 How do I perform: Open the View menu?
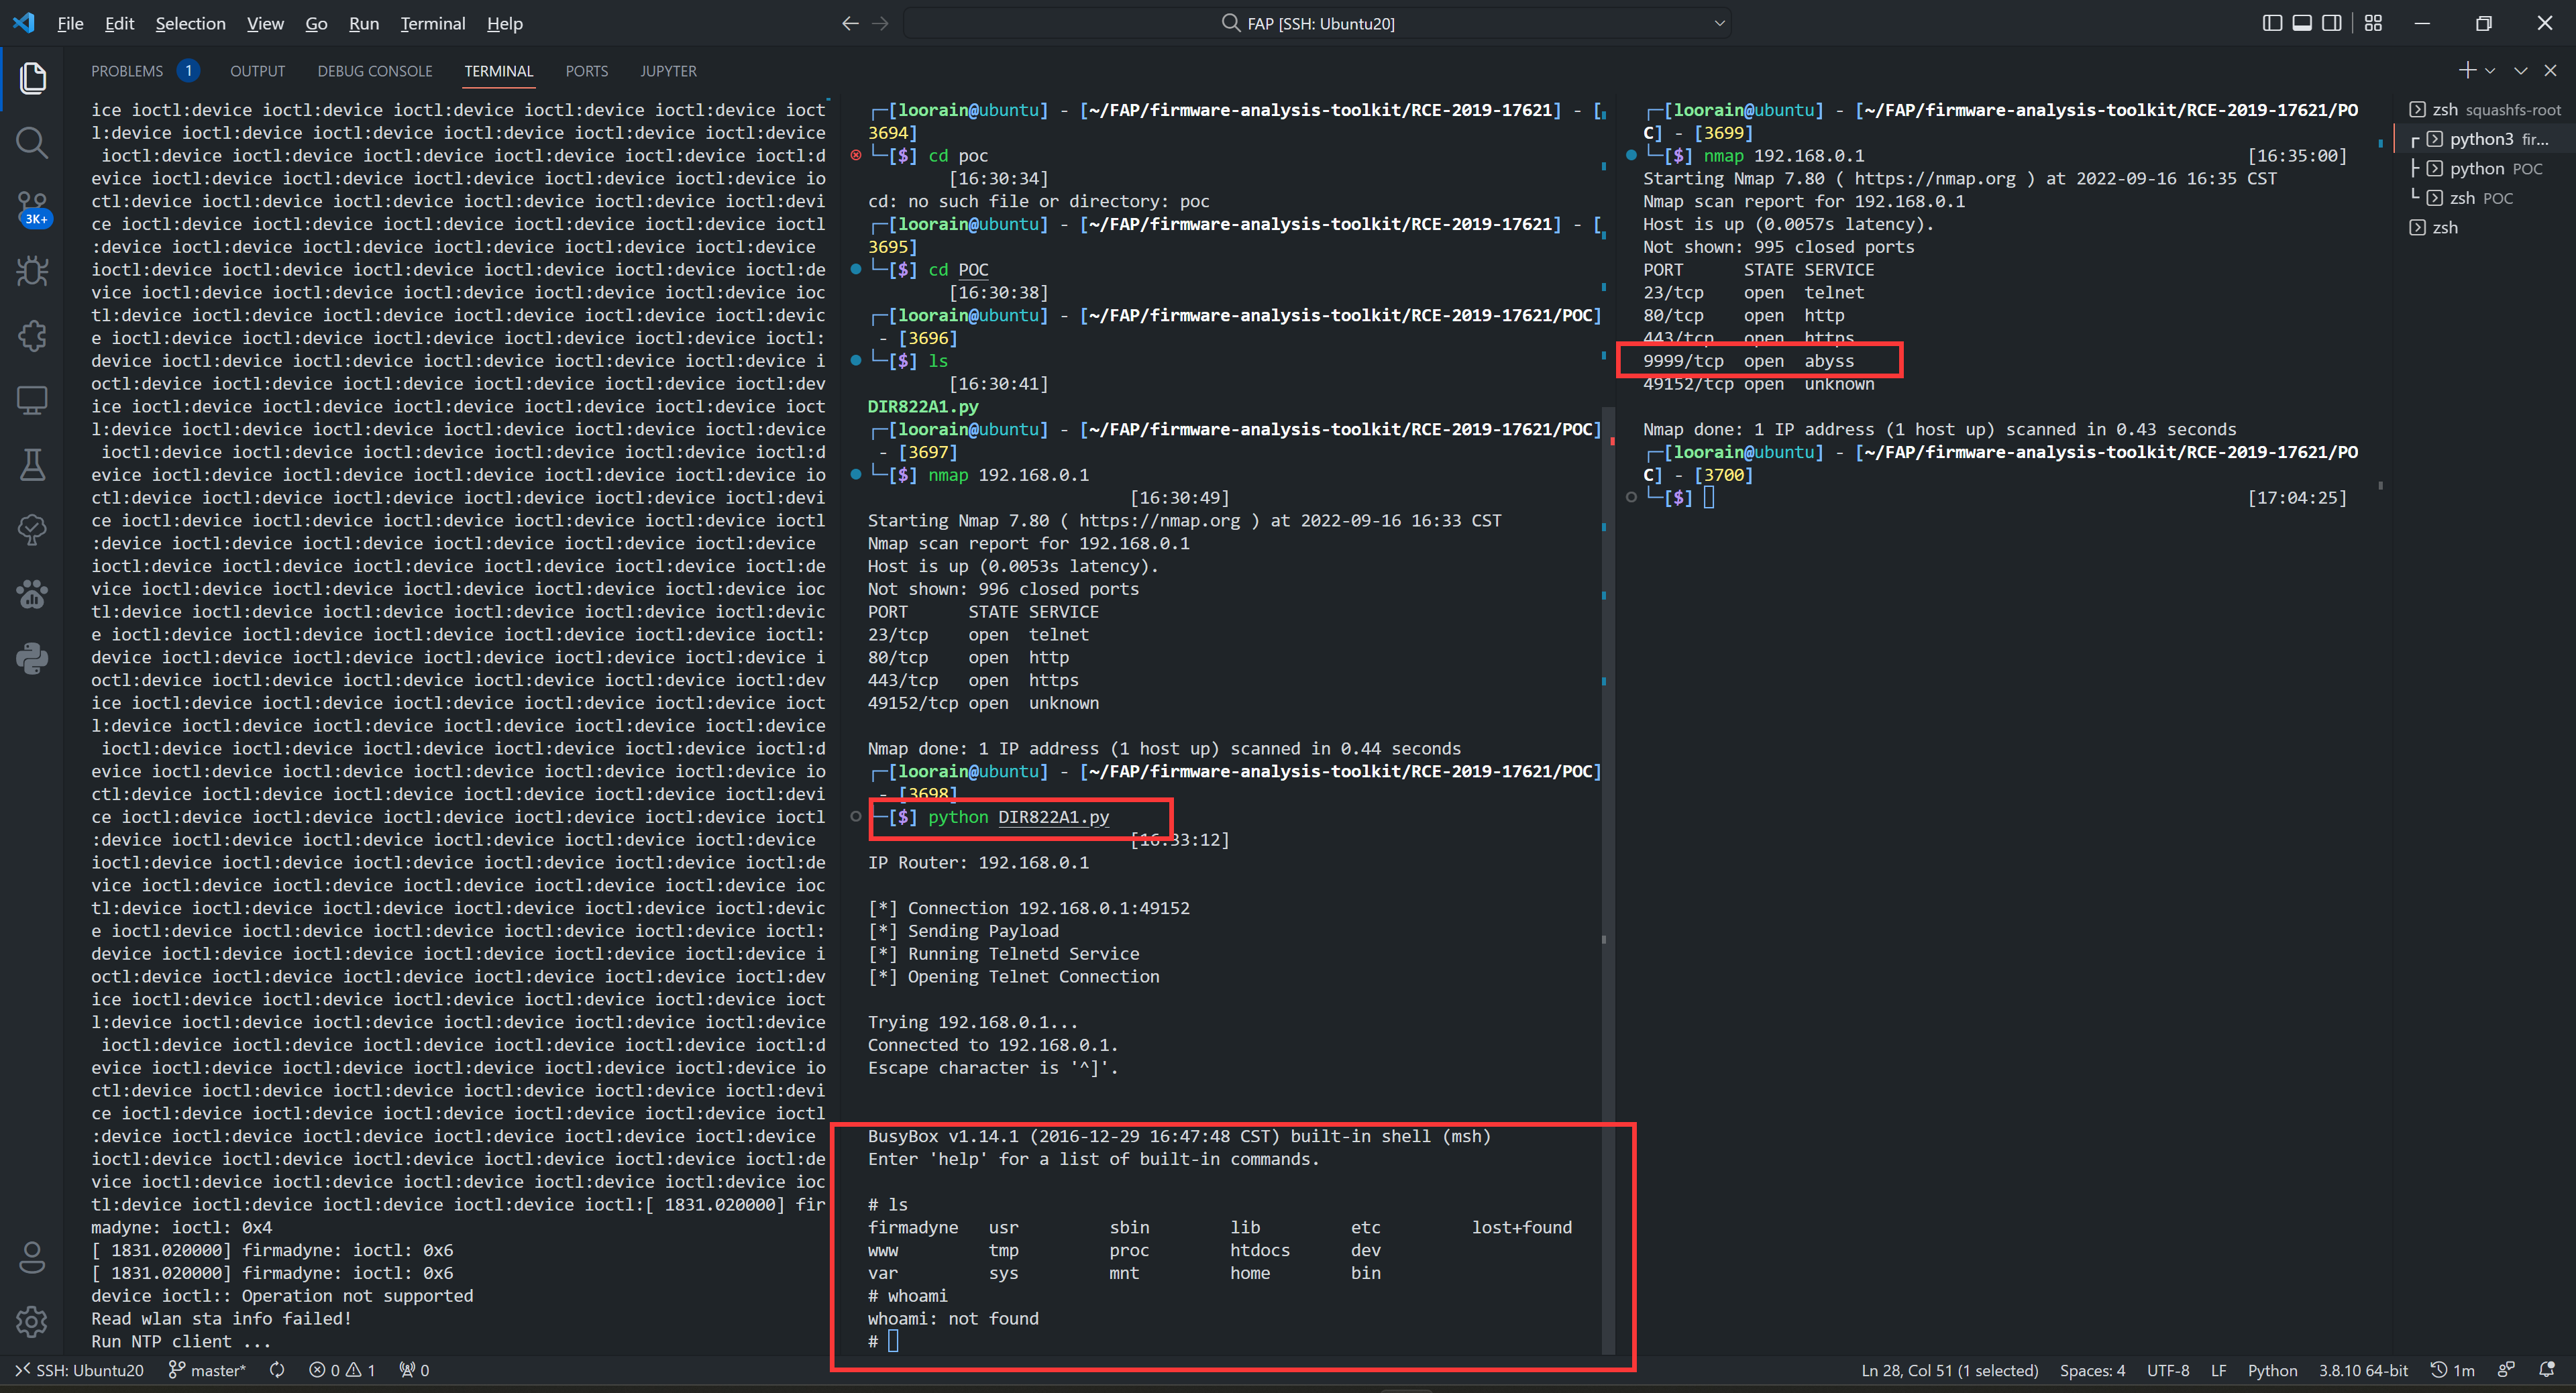pos(265,23)
